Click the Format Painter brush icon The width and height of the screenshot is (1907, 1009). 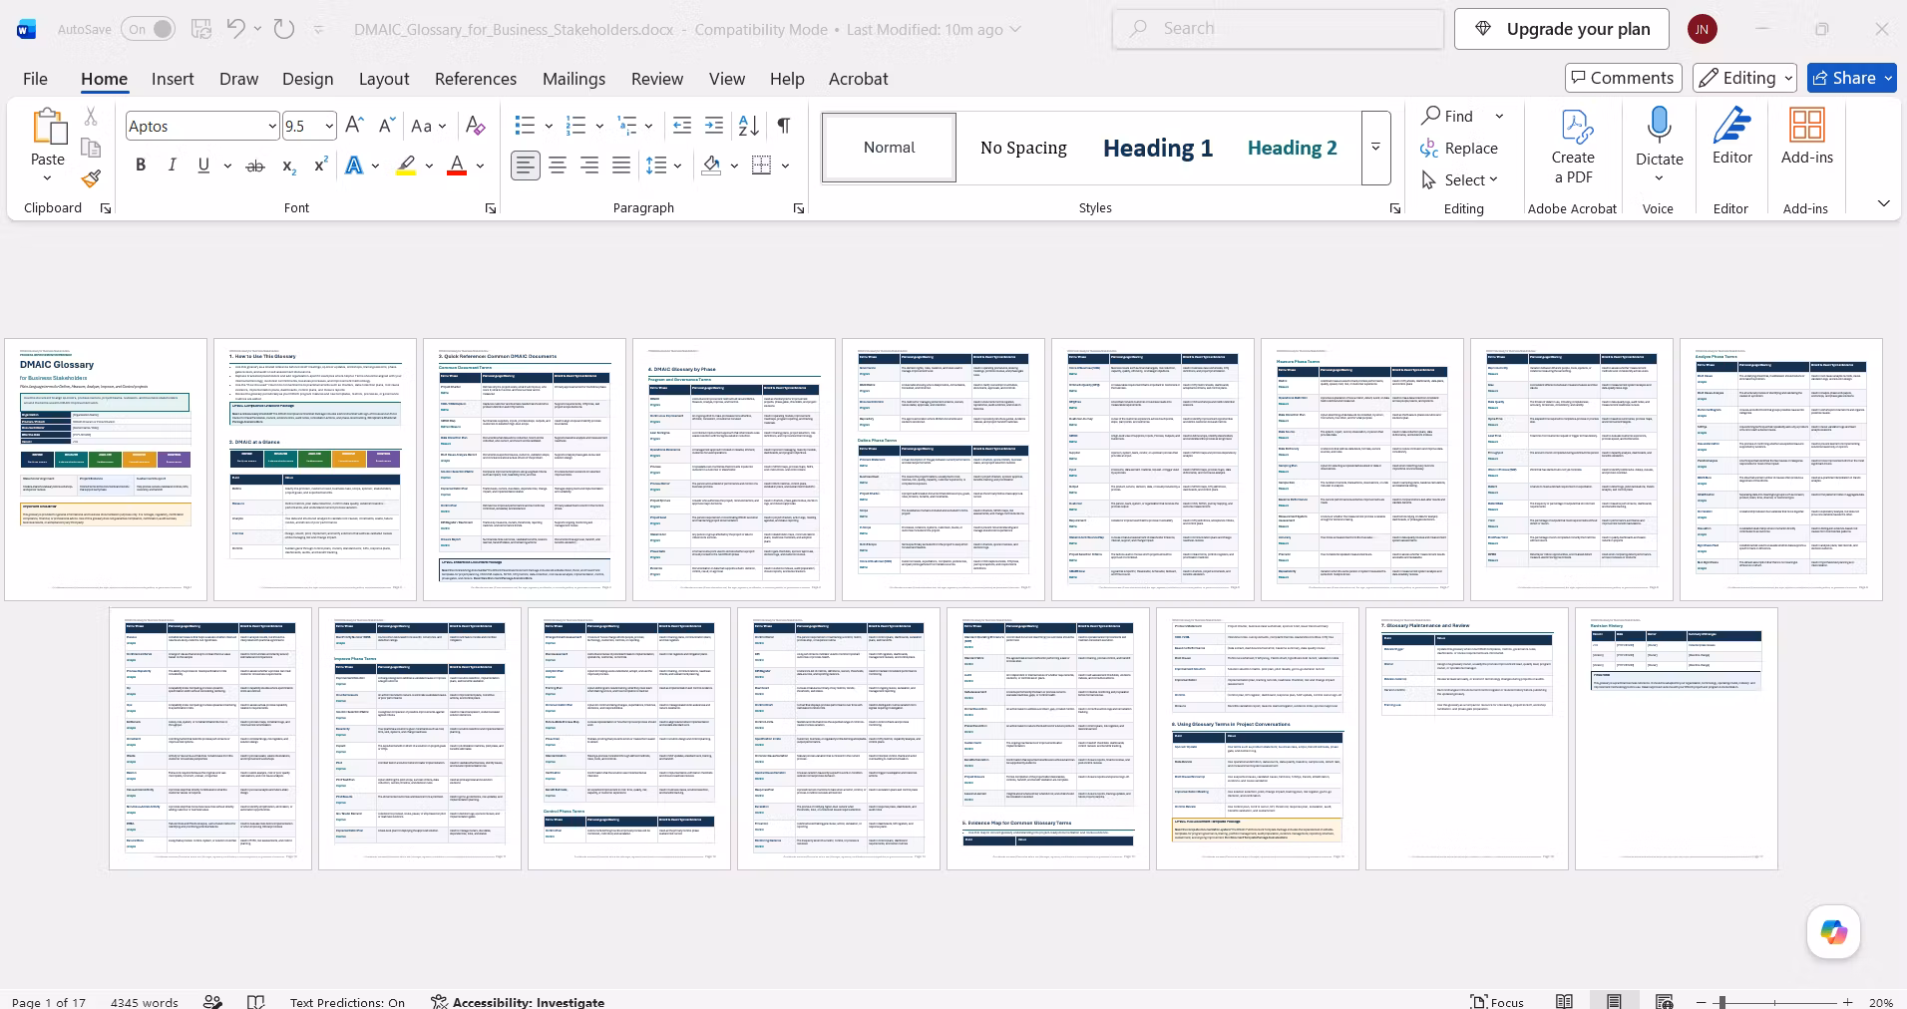[x=91, y=178]
